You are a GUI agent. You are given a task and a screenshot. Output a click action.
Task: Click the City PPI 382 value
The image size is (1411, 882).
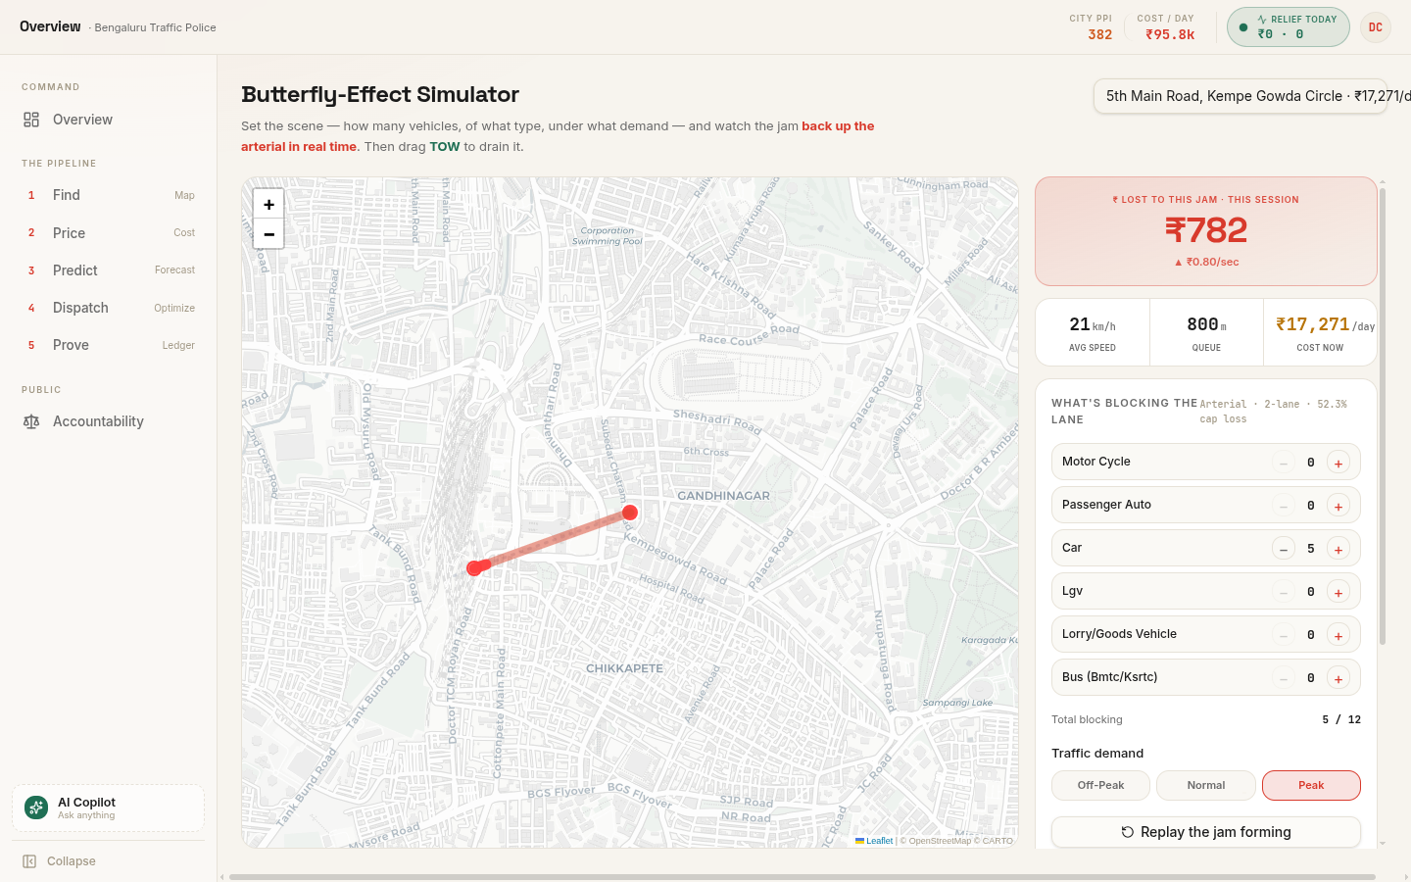point(1099,34)
